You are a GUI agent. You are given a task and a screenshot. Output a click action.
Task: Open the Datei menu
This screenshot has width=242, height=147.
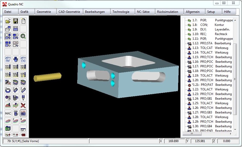coord(8,12)
